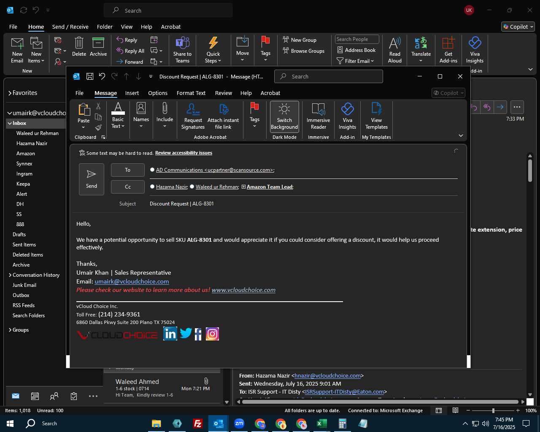Launch Immersive Reader
The height and width of the screenshot is (432, 540).
tap(318, 116)
